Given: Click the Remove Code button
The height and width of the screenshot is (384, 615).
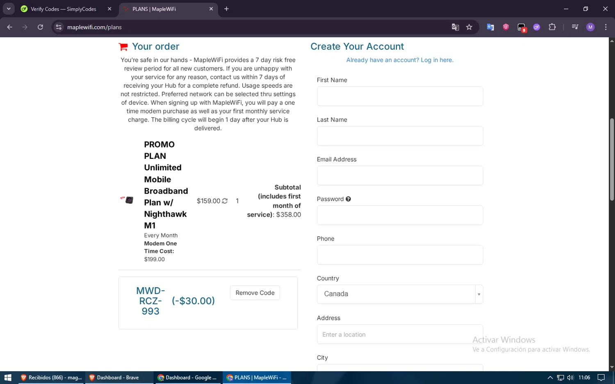Looking at the screenshot, I should tap(255, 293).
